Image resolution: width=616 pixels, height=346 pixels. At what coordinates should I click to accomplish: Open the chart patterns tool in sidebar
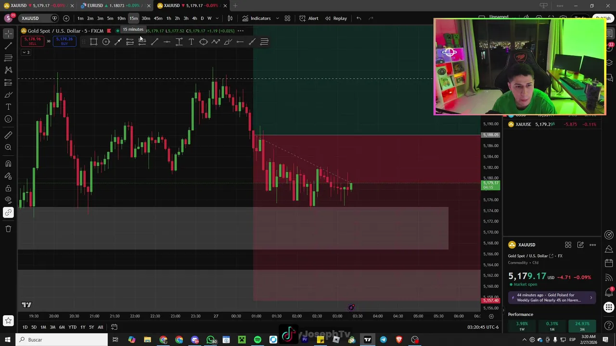point(8,70)
